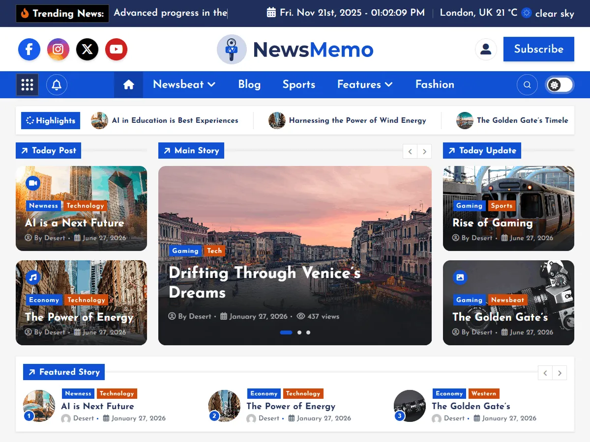Click the video indicator on AI article thumbnail

32,183
